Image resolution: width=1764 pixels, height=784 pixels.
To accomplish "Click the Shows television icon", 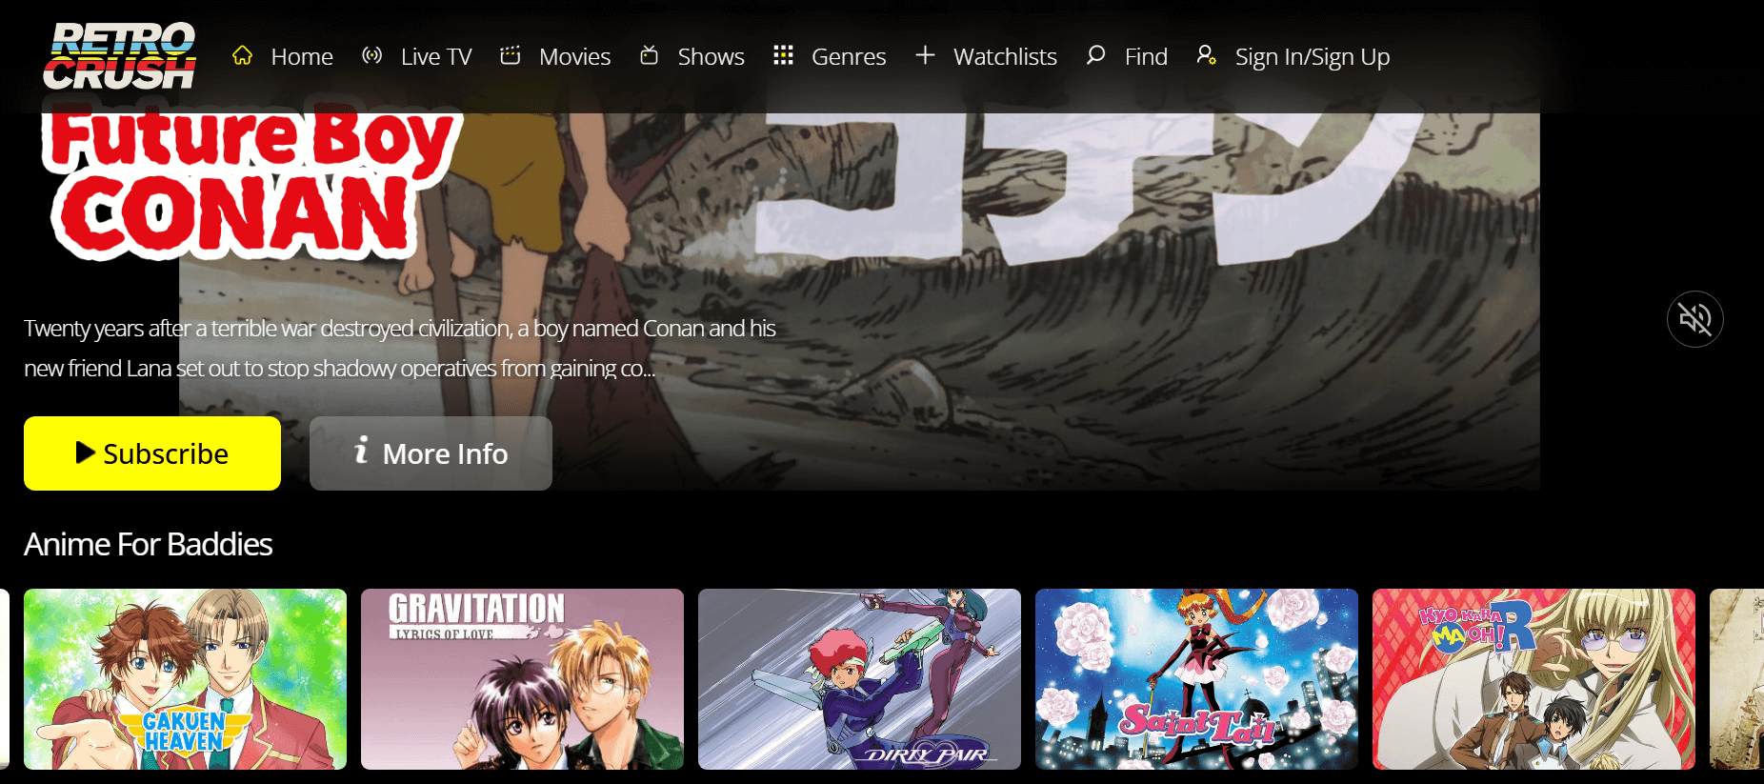I will tap(650, 56).
